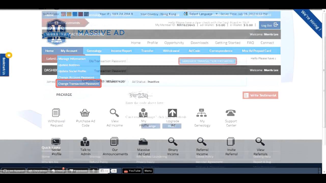
Task: Open the Connect navigation link
Action: 267,43
